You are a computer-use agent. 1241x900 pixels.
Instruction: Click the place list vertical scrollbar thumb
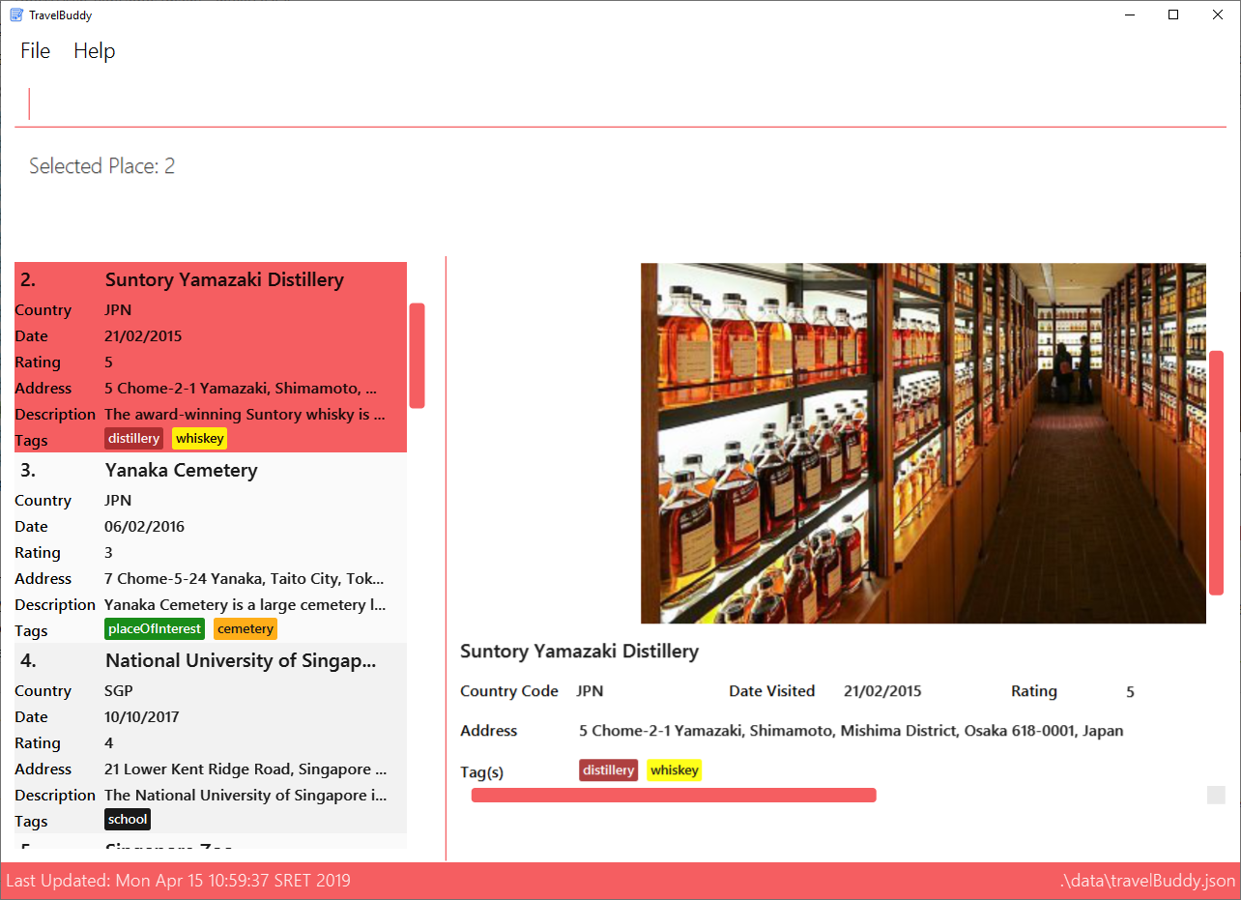[x=417, y=356]
